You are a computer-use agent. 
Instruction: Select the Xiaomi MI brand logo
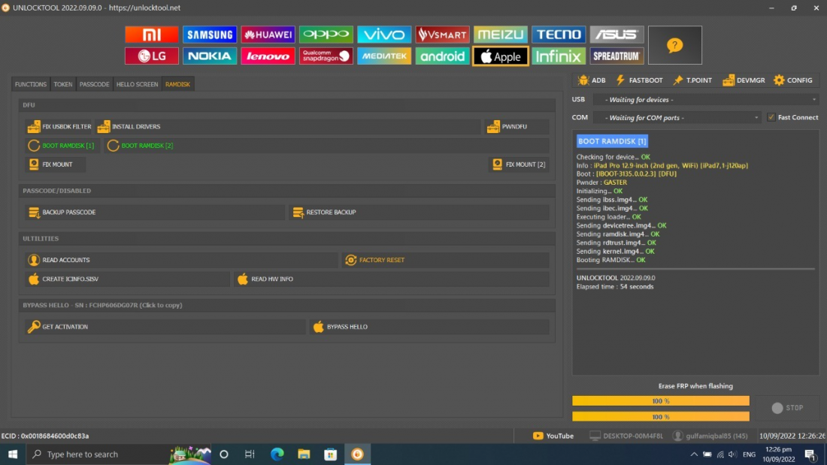coord(151,35)
